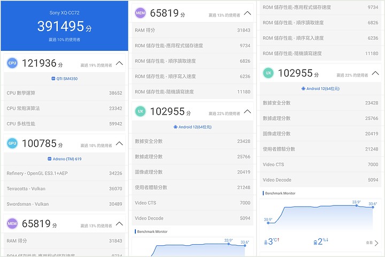This screenshot has height=257, width=385.
Task: Select the Terracotta - Vulkan 36070 row
Action: (64, 188)
